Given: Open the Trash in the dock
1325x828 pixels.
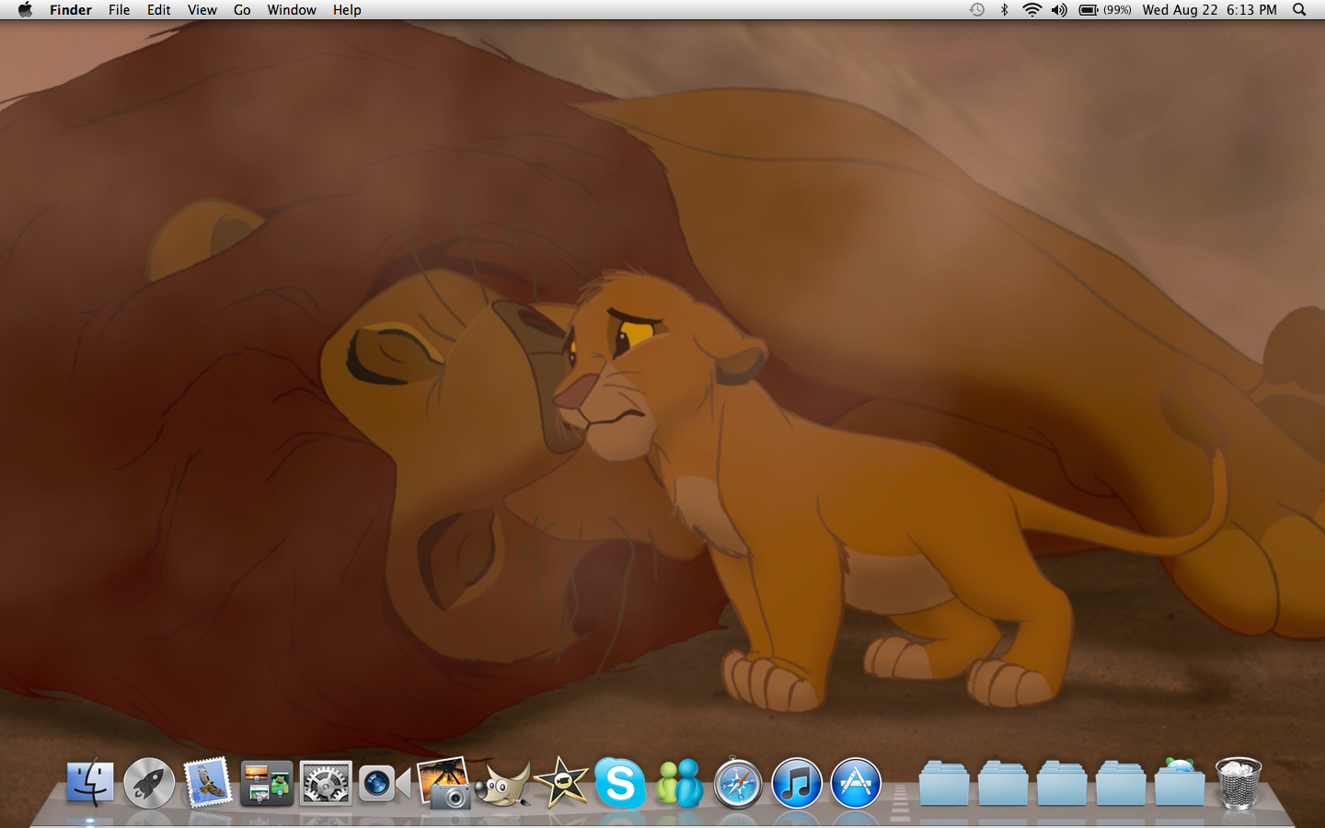Looking at the screenshot, I should 1238,784.
